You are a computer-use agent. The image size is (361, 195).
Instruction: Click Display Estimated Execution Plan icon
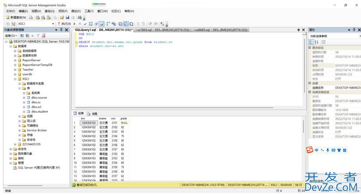click(91, 24)
